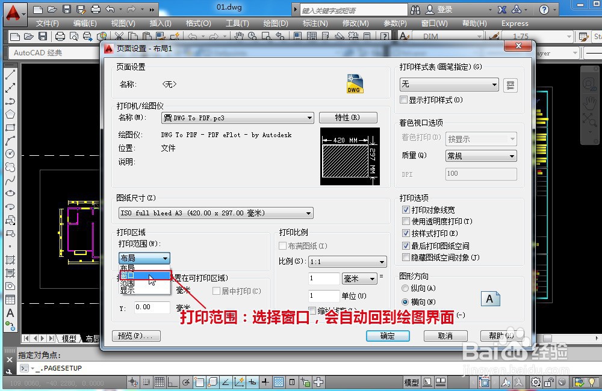Open the 比例 scale dropdown showing 1:1
This screenshot has width=602, height=391.
pyautogui.click(x=347, y=262)
